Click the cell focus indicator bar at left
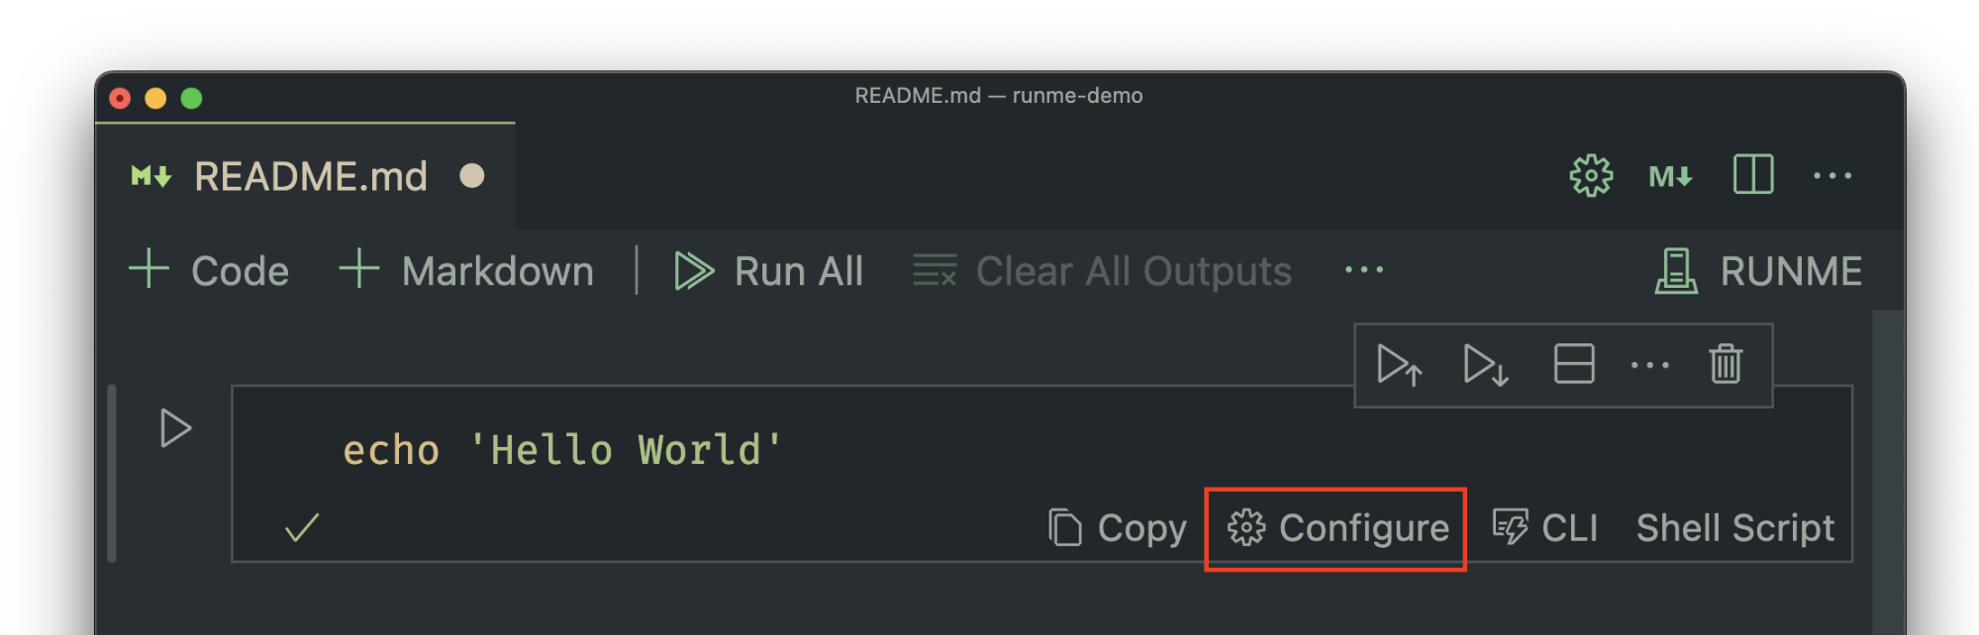The image size is (1979, 635). (112, 474)
